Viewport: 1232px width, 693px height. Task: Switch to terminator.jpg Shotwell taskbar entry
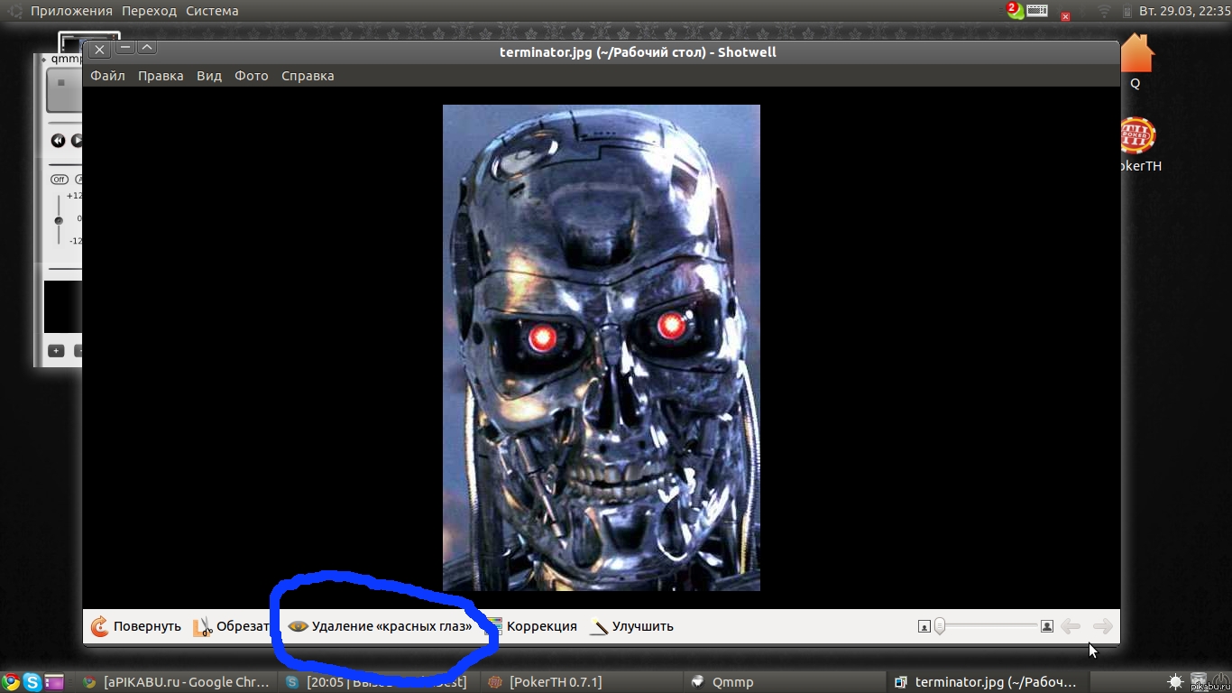tap(987, 682)
